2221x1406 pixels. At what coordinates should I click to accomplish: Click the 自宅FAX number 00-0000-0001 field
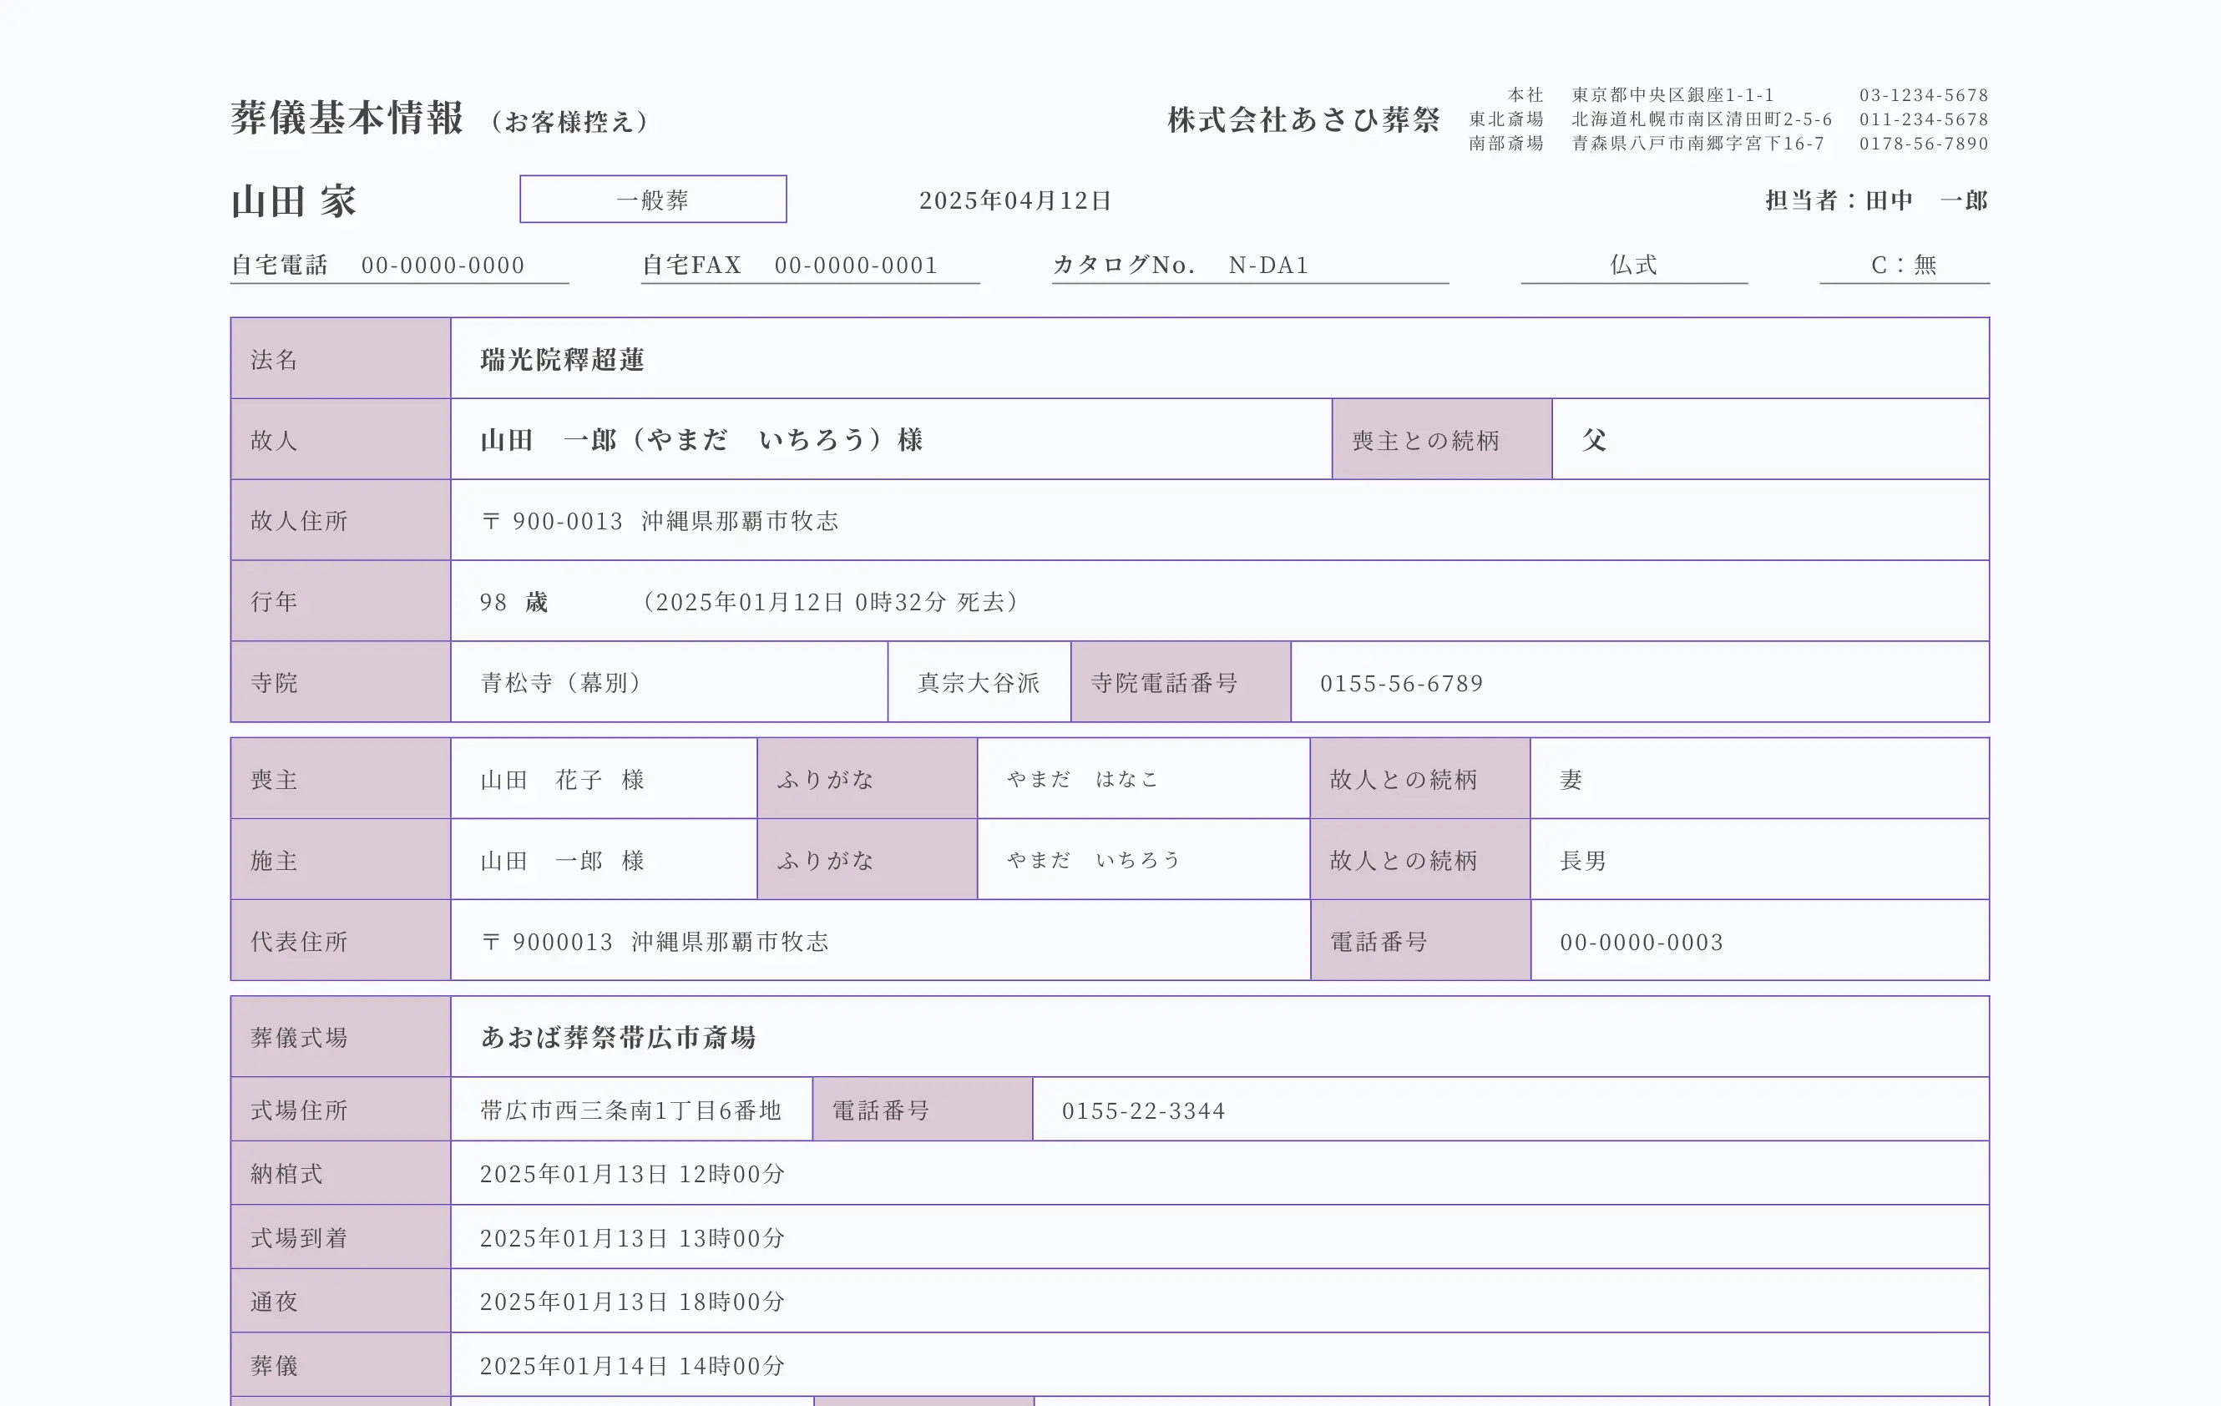pos(855,265)
